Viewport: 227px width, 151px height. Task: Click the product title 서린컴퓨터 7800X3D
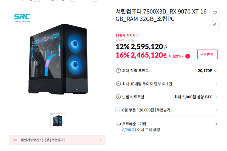[161, 15]
